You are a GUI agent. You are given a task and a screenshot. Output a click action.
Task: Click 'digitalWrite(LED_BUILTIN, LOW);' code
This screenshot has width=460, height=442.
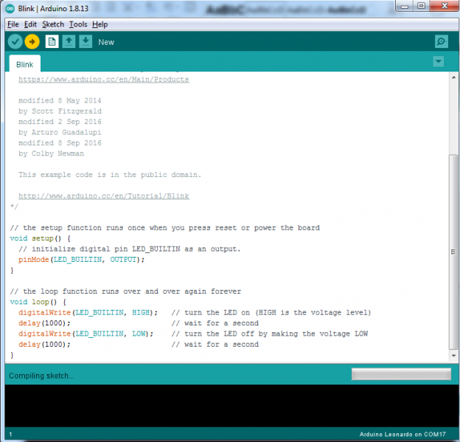pos(86,334)
